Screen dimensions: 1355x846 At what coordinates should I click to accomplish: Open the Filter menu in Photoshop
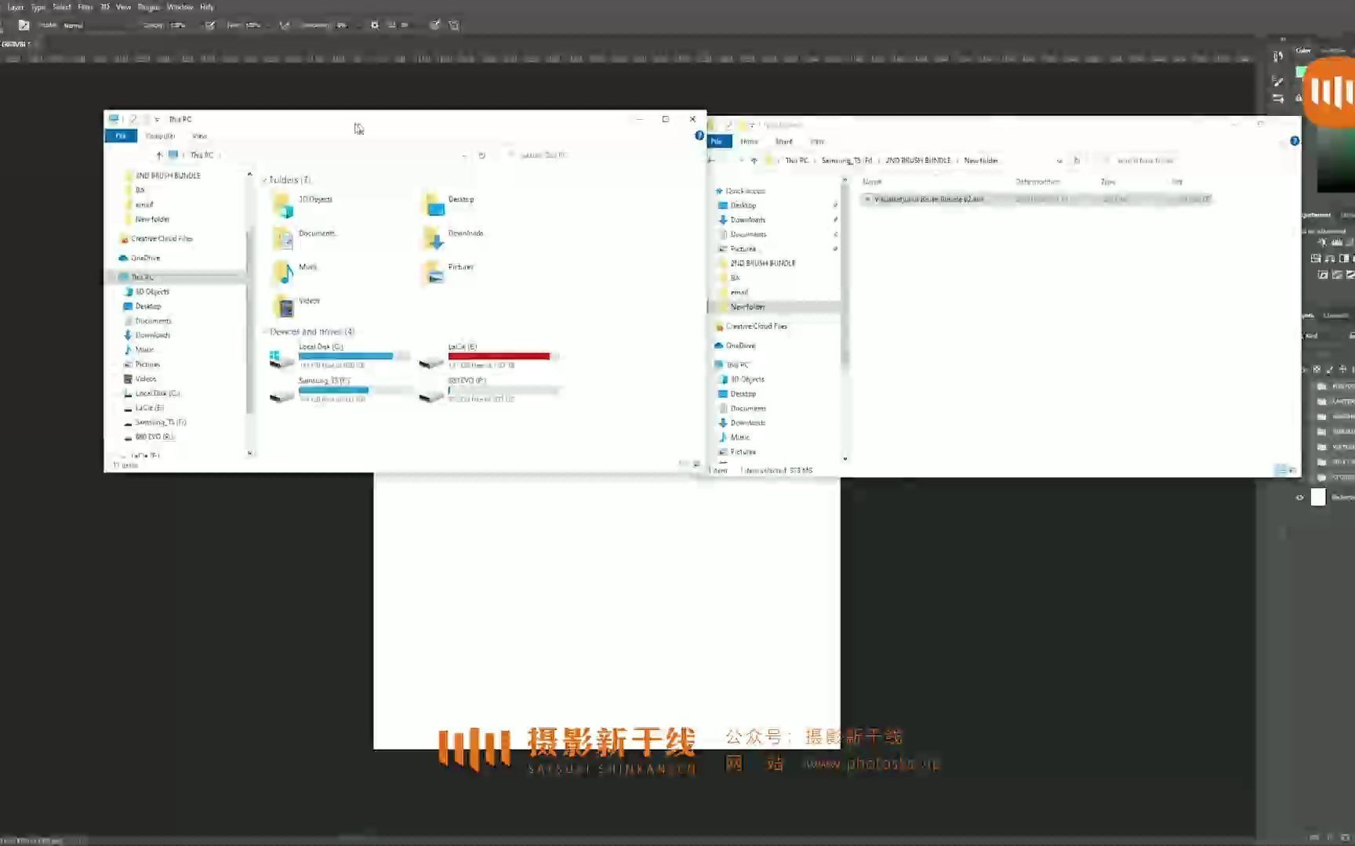[x=85, y=7]
